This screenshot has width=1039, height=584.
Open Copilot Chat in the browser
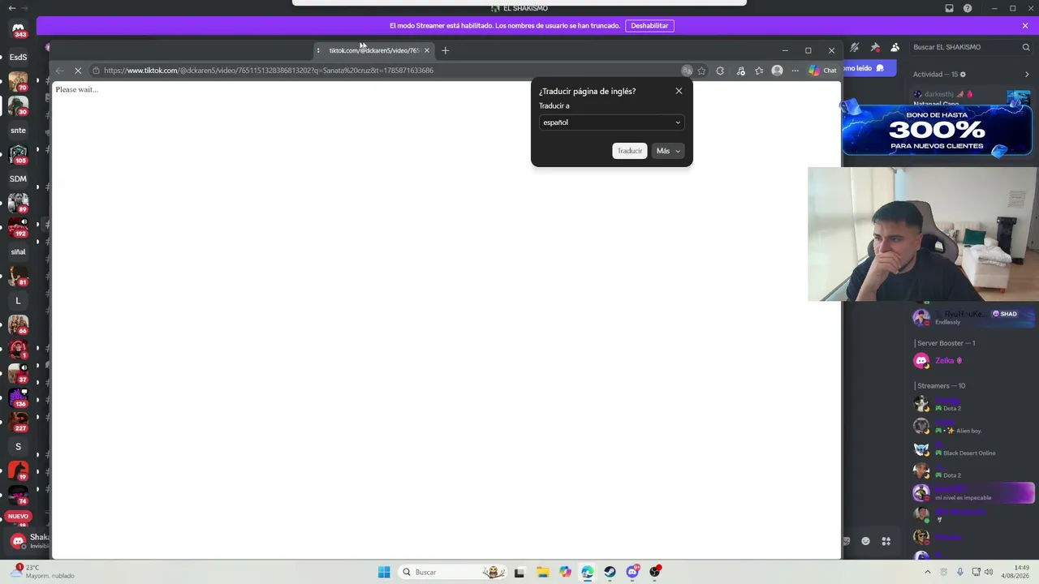(822, 71)
